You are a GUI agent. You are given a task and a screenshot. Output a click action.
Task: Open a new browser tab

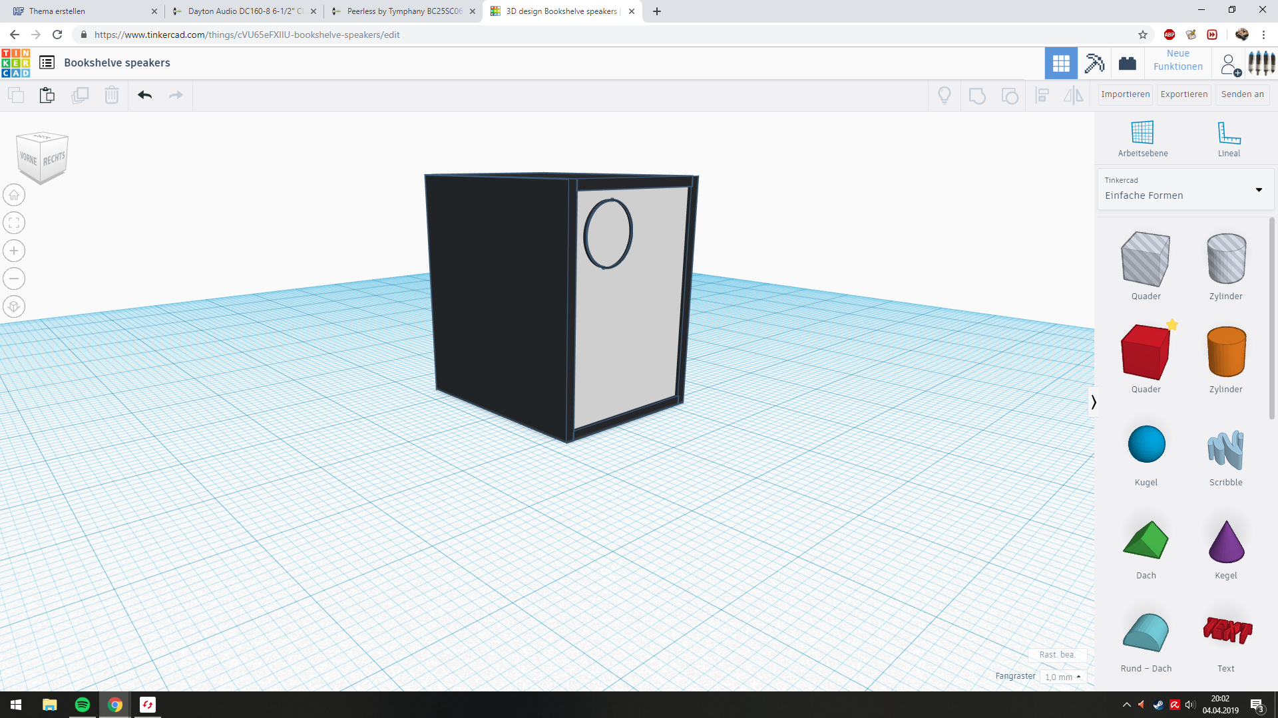tap(657, 11)
